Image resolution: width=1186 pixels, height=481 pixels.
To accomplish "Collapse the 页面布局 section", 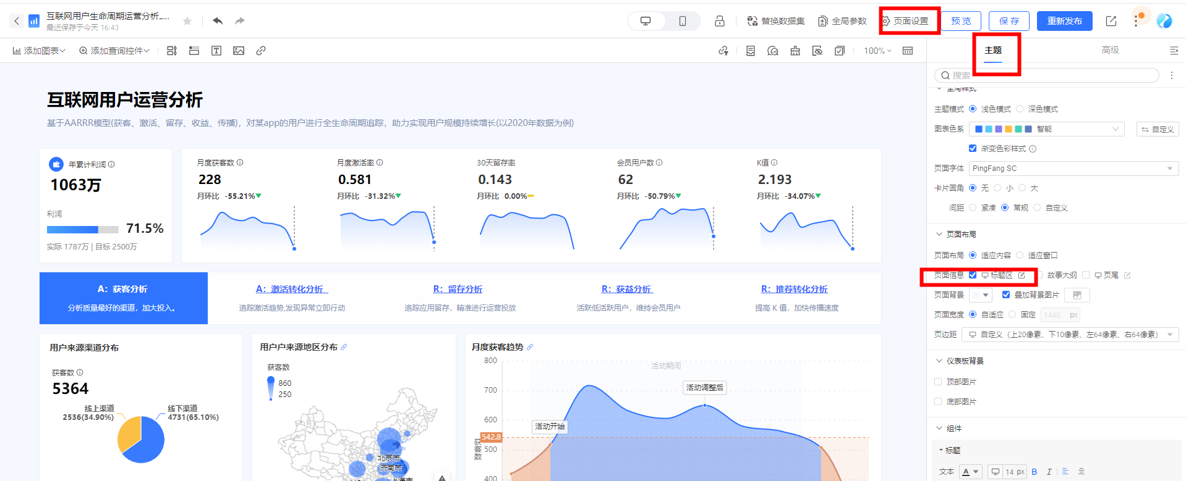I will point(939,235).
